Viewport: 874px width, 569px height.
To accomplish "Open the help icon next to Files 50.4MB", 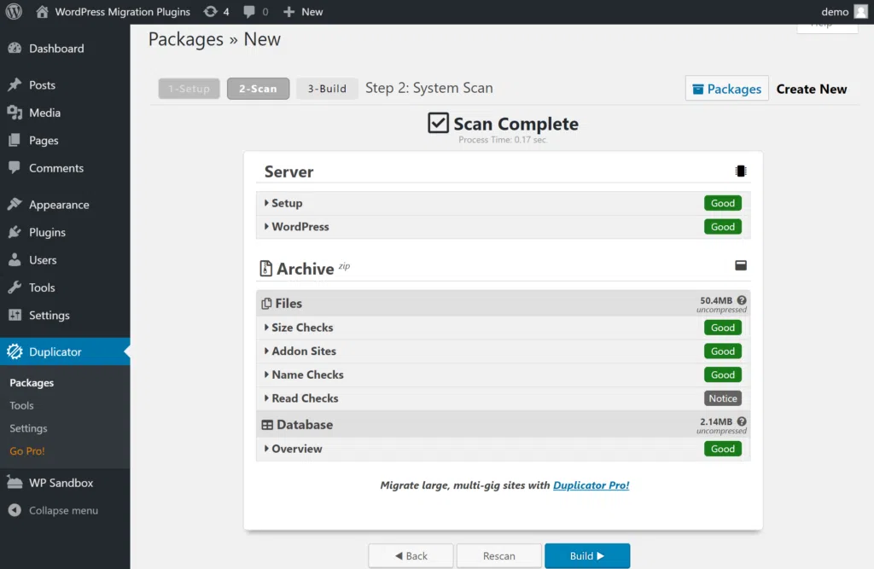I will 742,300.
